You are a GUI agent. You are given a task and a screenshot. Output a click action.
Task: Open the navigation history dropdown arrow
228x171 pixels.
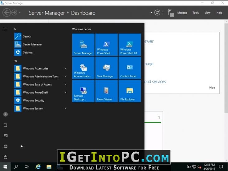pos(20,13)
